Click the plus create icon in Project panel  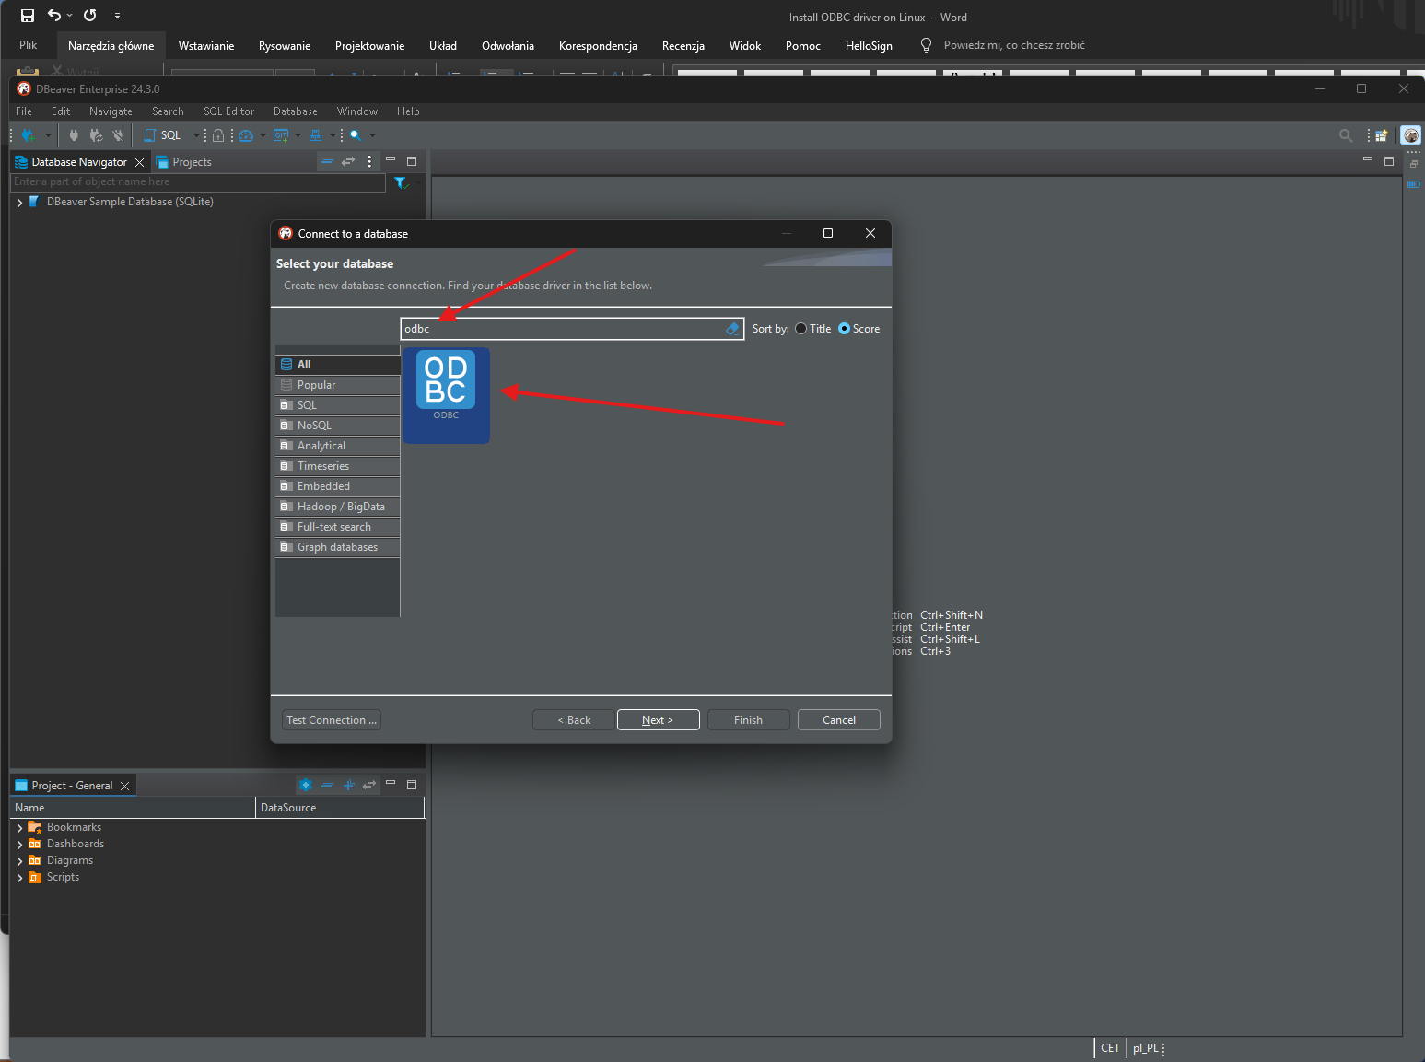pyautogui.click(x=348, y=785)
